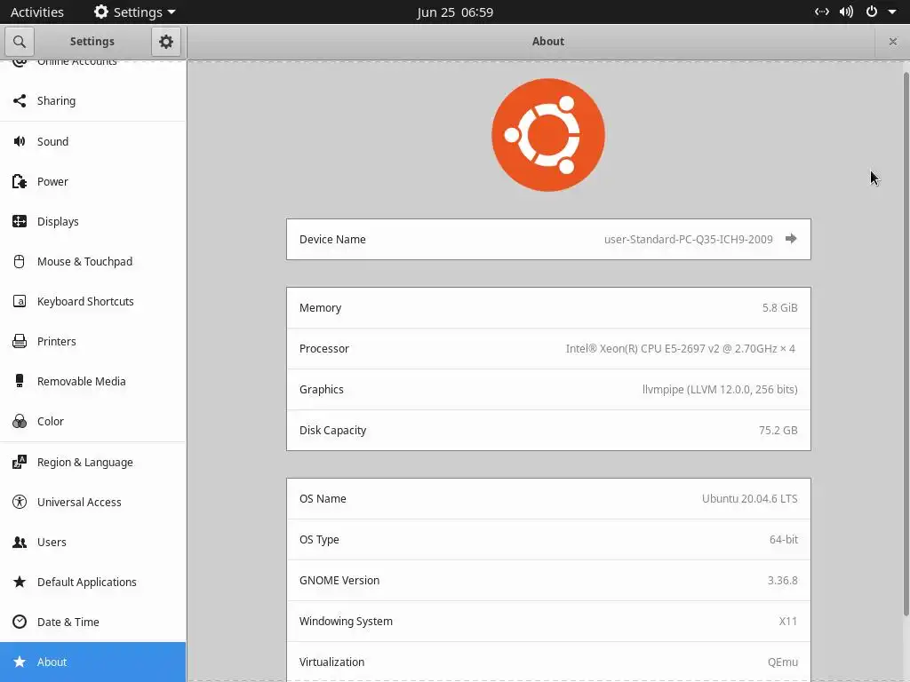This screenshot has height=682, width=910.
Task: Click the Device Name arrow icon
Action: 790,239
